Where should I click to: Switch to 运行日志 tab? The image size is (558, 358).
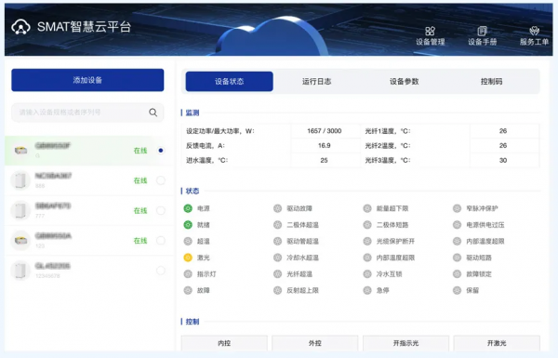coord(317,82)
